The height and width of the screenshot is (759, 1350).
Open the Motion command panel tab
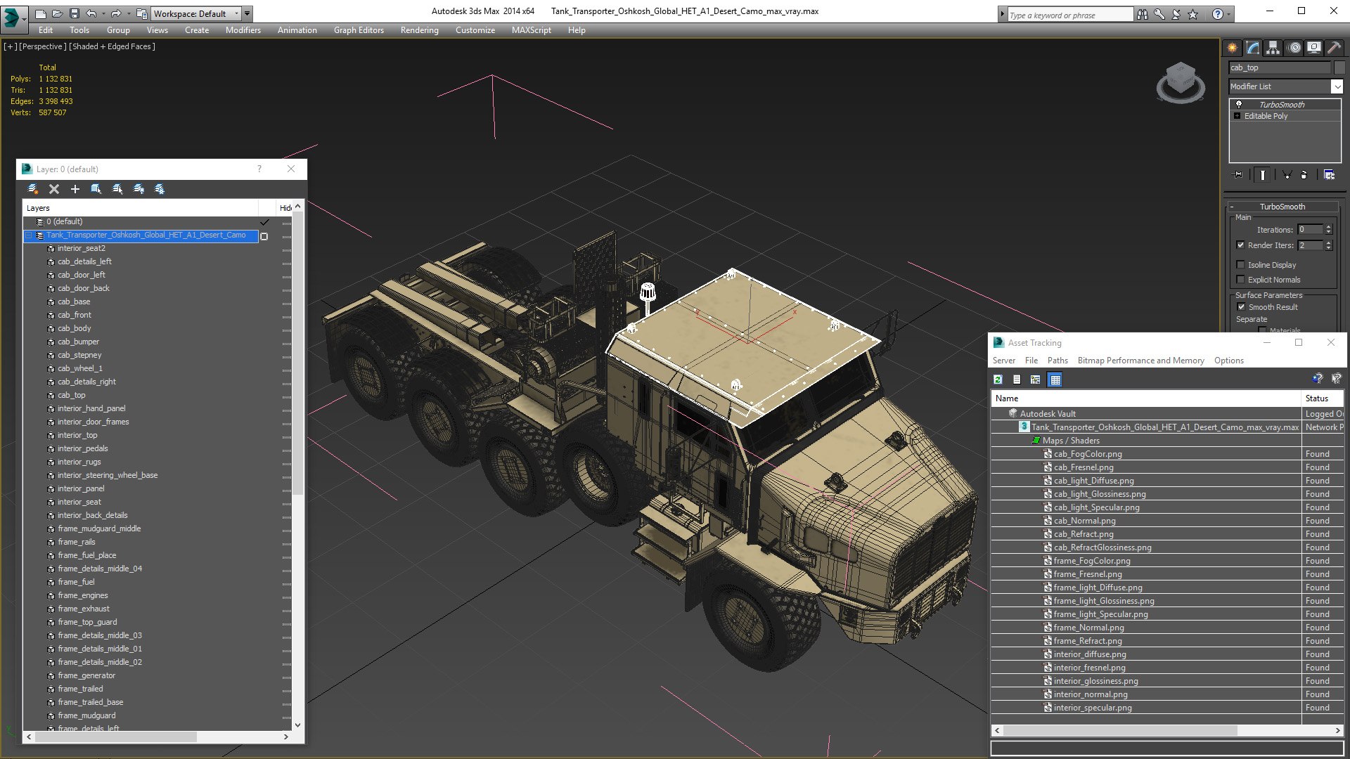[x=1294, y=48]
